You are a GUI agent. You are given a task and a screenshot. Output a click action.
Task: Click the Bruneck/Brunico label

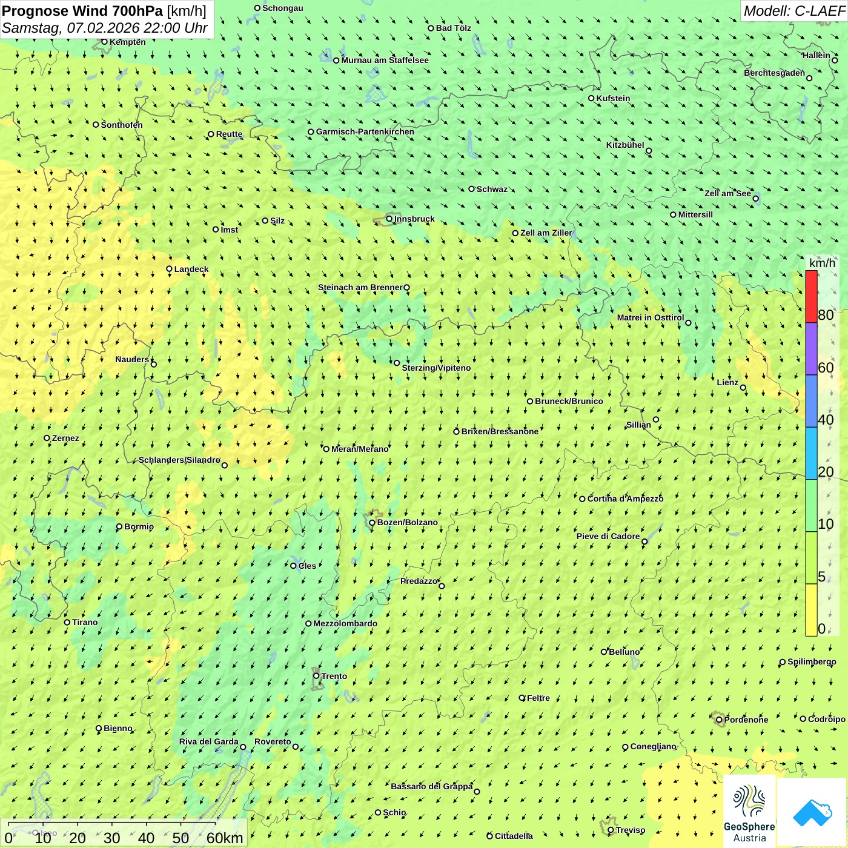point(569,401)
